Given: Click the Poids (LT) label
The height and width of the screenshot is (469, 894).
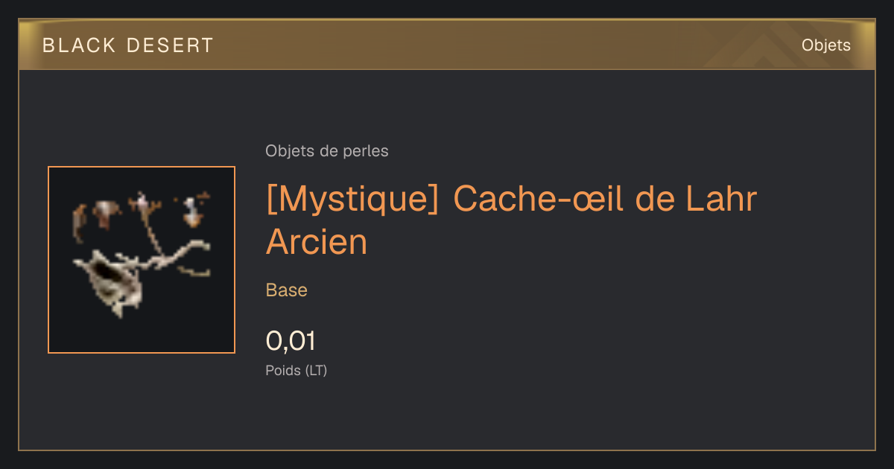Looking at the screenshot, I should click(x=296, y=370).
